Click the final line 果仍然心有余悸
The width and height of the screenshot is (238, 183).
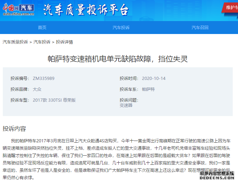[x=19, y=177]
